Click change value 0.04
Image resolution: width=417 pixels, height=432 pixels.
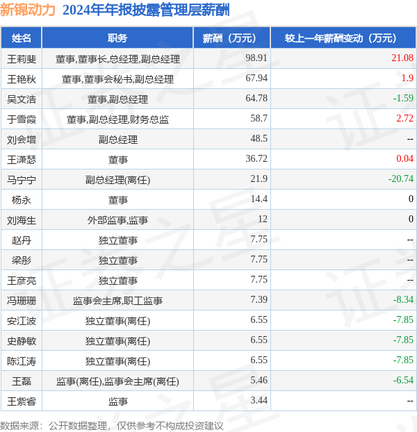tap(405, 158)
